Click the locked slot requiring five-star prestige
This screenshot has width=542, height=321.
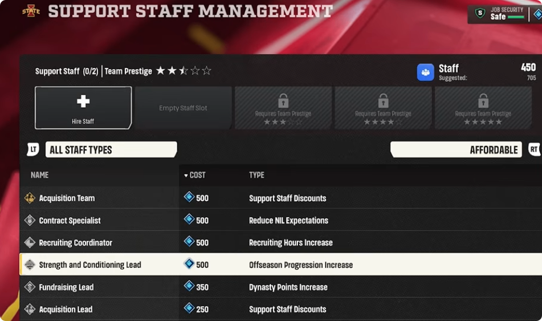click(483, 108)
